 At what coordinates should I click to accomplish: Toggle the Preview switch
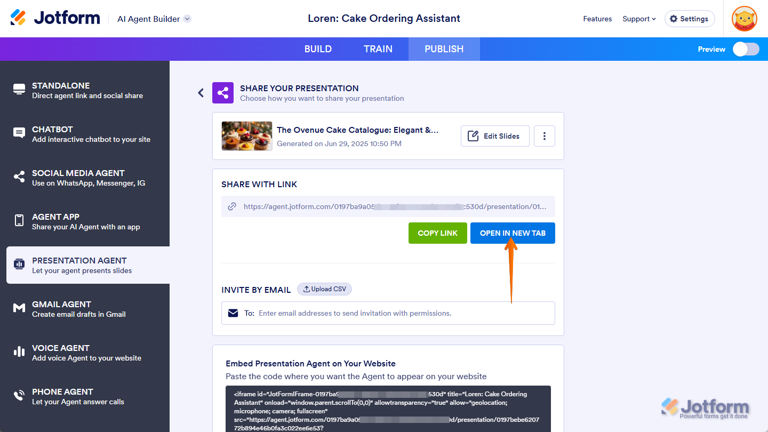pyautogui.click(x=746, y=49)
